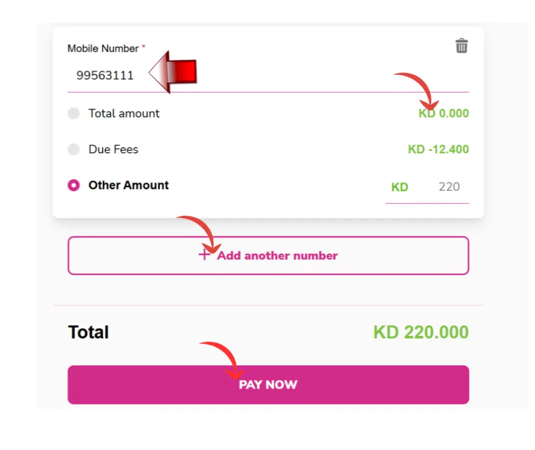Click the trash icon to delete this number
Image resolution: width=535 pixels, height=450 pixels.
(x=462, y=46)
